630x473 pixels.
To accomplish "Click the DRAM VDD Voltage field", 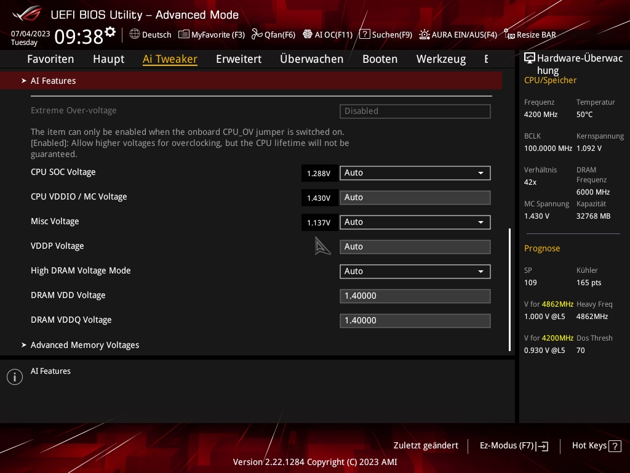I will 415,296.
